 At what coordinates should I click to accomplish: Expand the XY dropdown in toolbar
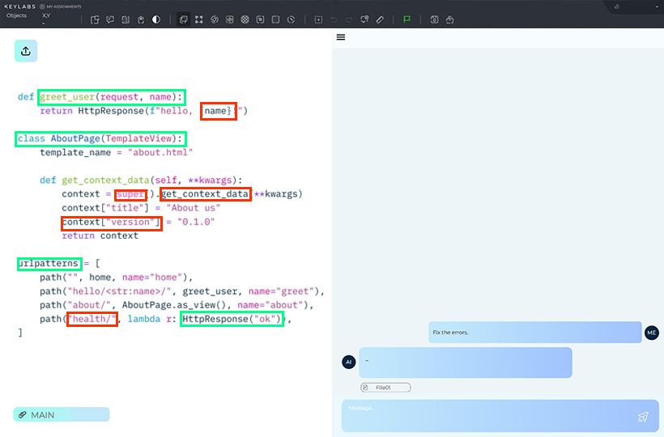(x=46, y=19)
